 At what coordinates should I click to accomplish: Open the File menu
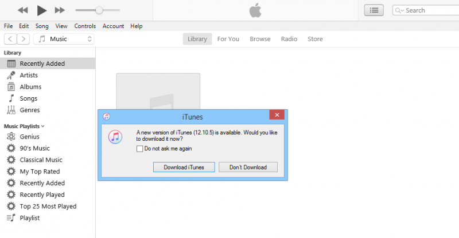point(8,26)
